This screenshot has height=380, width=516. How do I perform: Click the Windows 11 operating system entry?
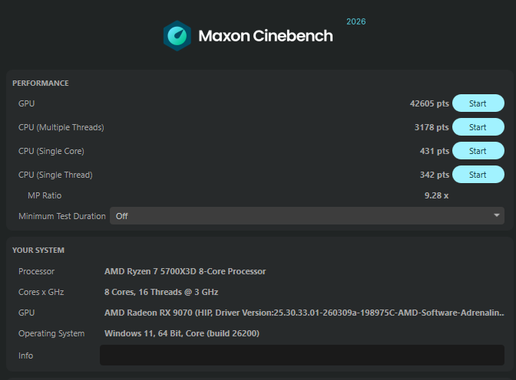coord(182,333)
